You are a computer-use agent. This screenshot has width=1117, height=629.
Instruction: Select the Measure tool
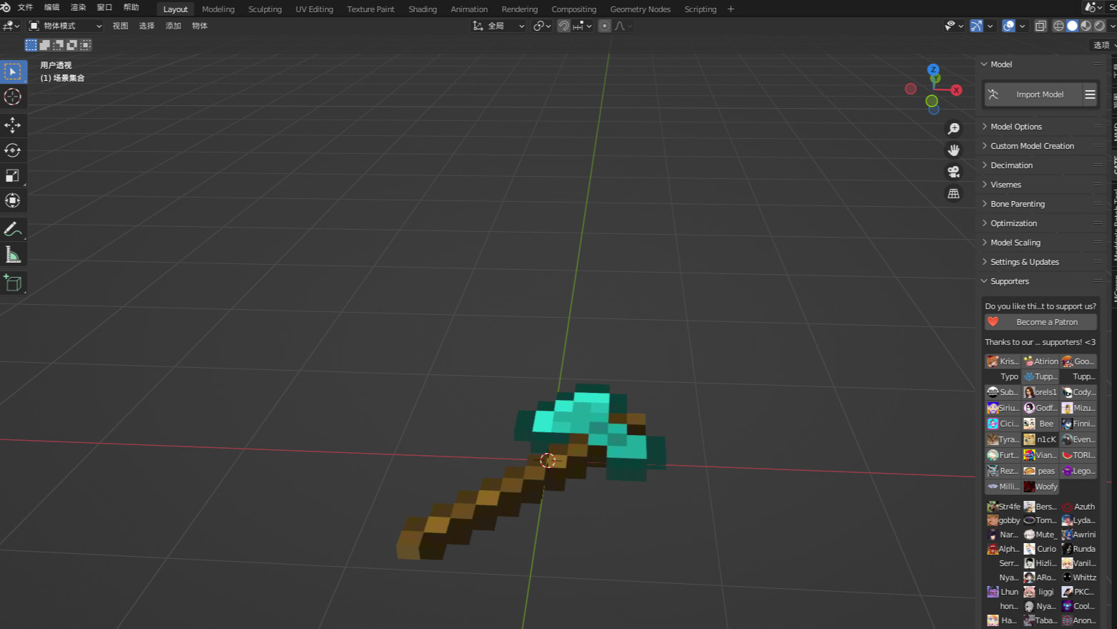(x=13, y=255)
